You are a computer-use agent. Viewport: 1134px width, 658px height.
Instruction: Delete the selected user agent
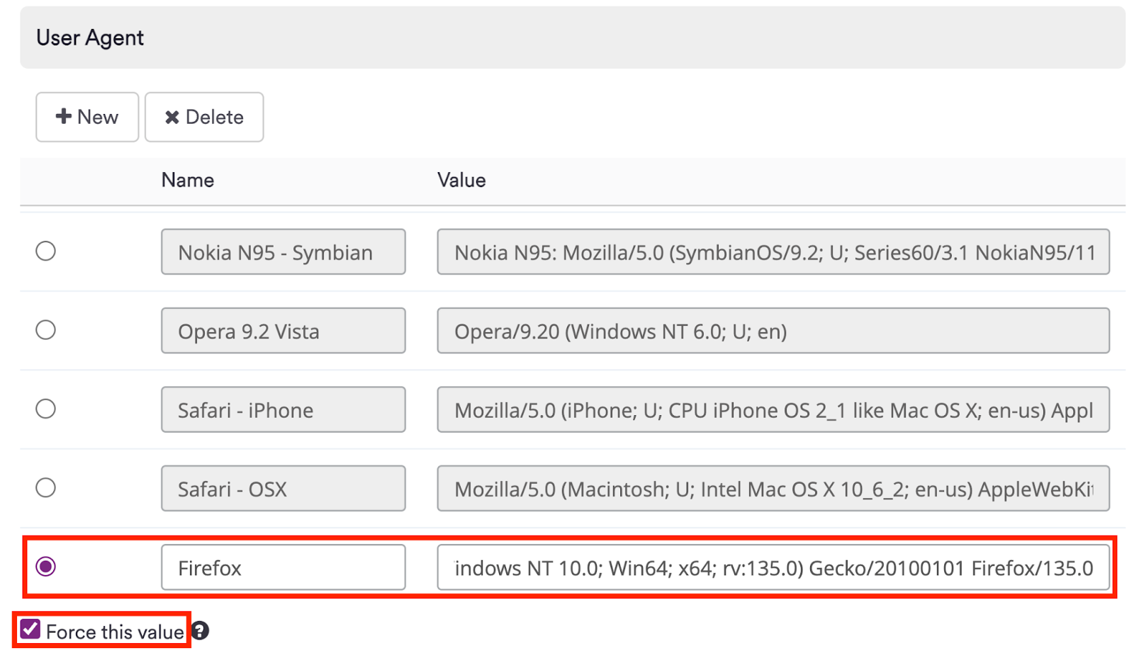tap(204, 117)
